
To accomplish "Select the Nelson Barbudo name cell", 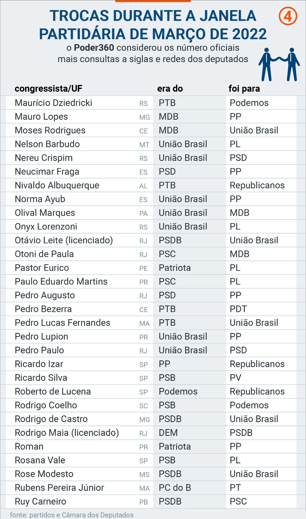I will point(47,144).
